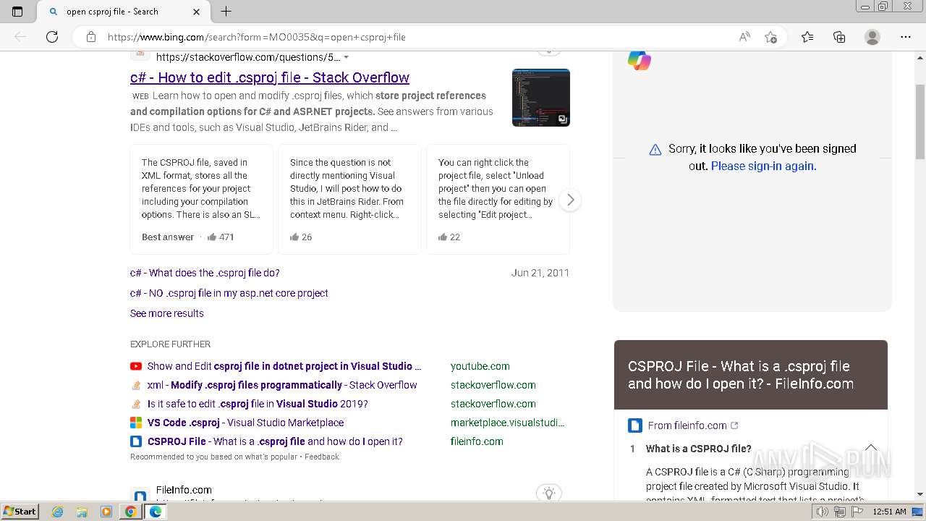926x521 pixels.
Task: Click the scrollbar down arrow
Action: pos(920,494)
